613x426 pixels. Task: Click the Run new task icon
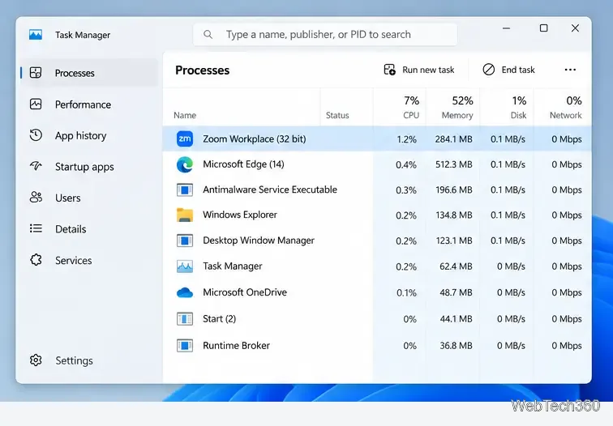pyautogui.click(x=389, y=70)
